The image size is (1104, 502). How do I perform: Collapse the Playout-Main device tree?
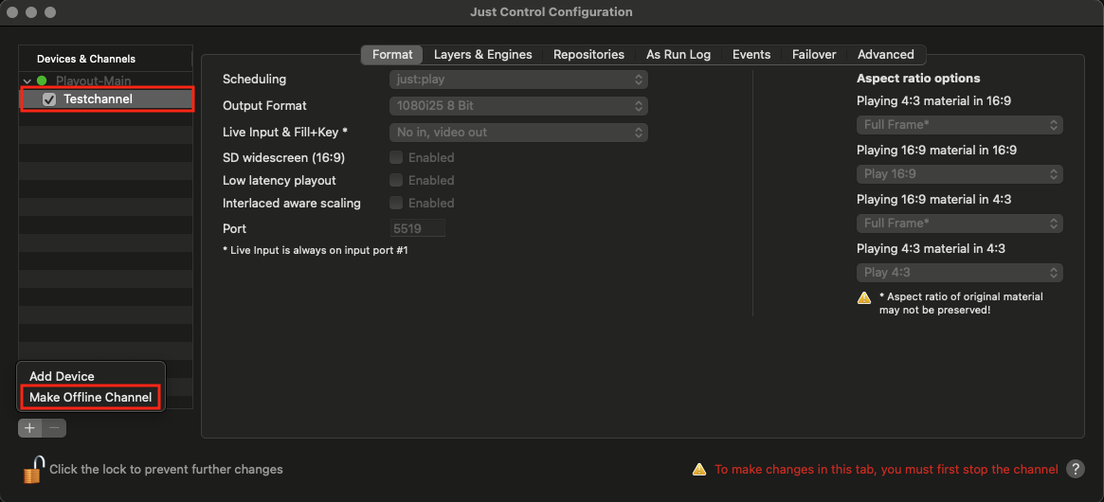point(27,81)
